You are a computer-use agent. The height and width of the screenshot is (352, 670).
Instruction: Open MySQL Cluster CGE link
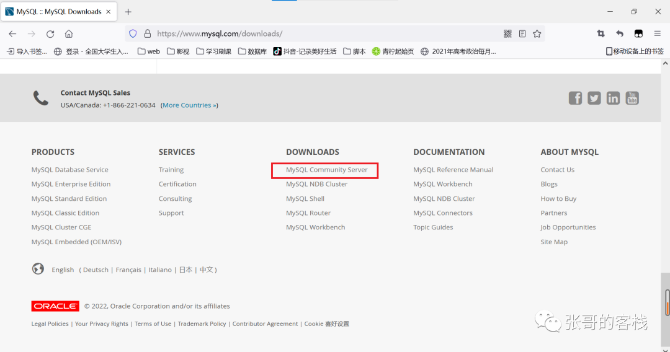[x=61, y=227]
